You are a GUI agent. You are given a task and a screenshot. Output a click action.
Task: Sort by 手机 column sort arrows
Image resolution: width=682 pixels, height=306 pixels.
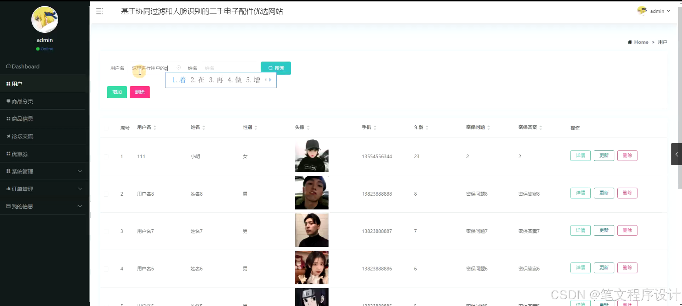(x=375, y=127)
